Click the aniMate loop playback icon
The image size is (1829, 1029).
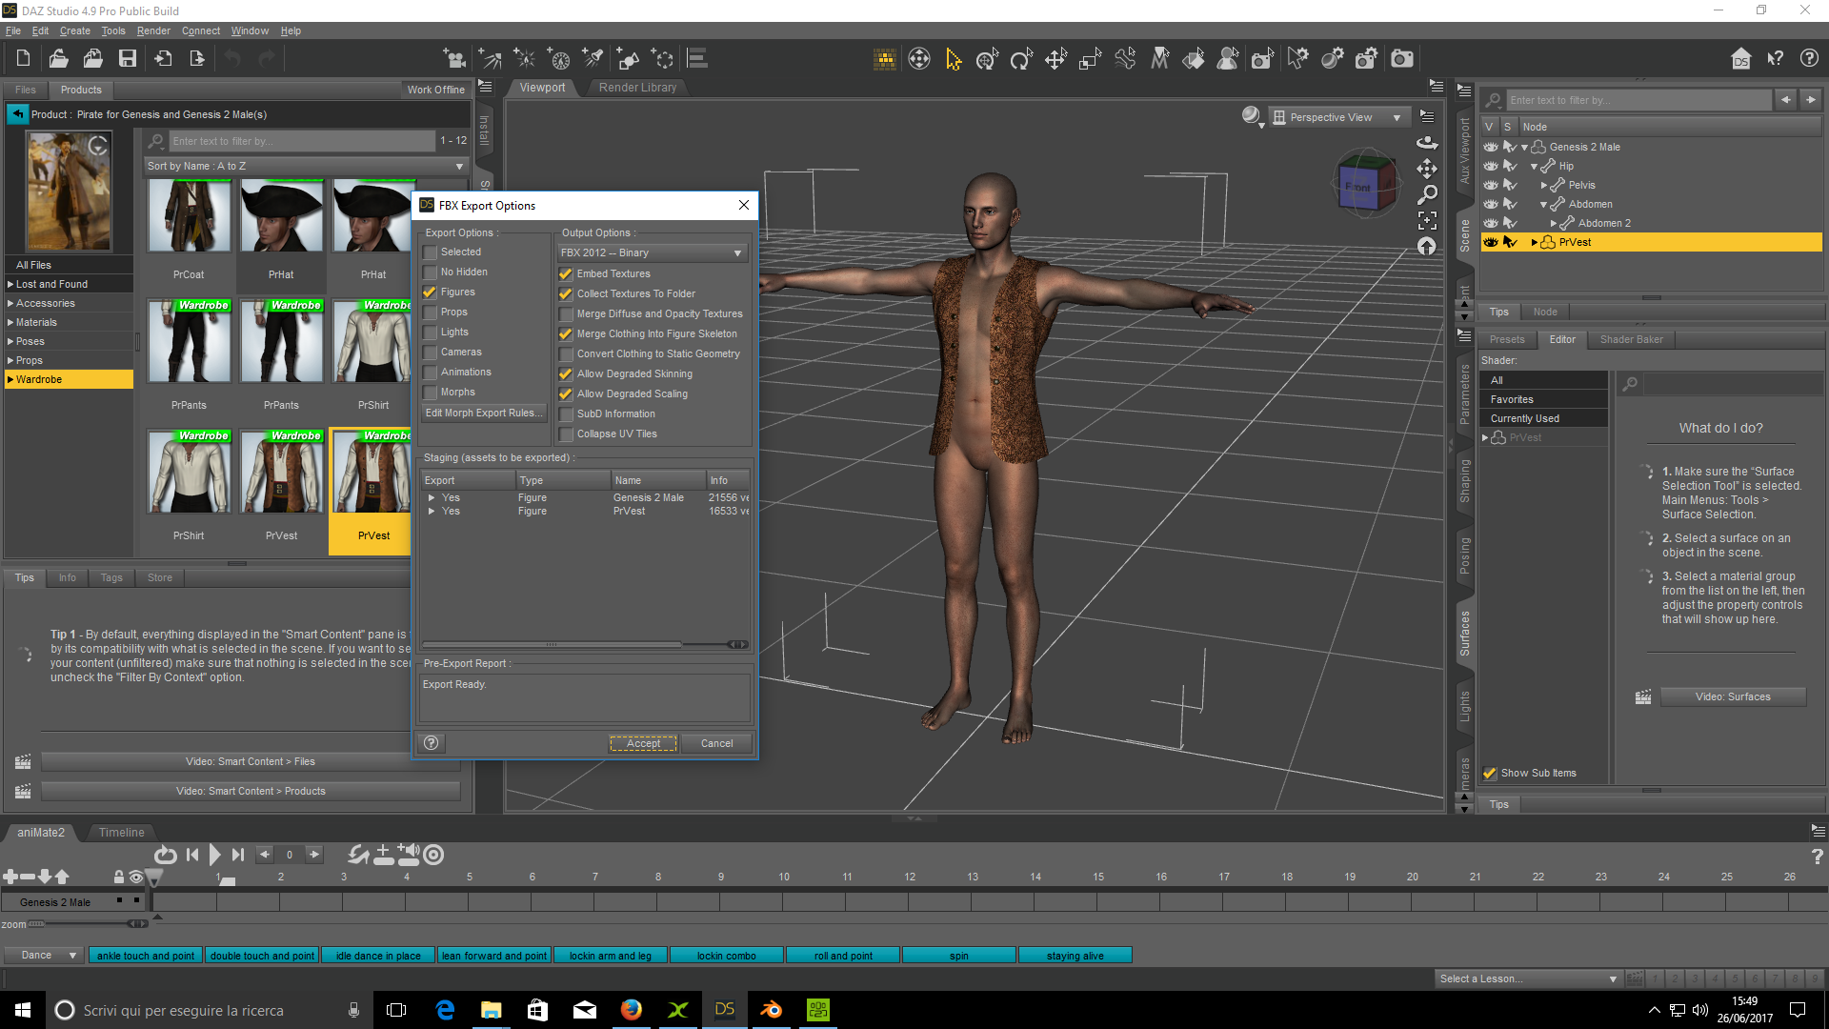pyautogui.click(x=165, y=855)
